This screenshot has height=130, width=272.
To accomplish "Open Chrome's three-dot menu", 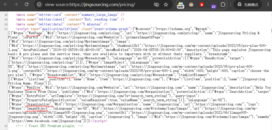I will 268,5.
